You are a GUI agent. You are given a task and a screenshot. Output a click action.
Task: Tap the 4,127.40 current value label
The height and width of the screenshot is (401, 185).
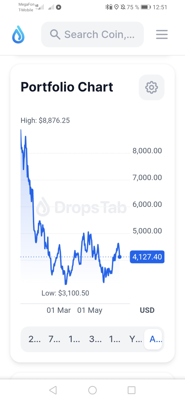[x=147, y=257]
